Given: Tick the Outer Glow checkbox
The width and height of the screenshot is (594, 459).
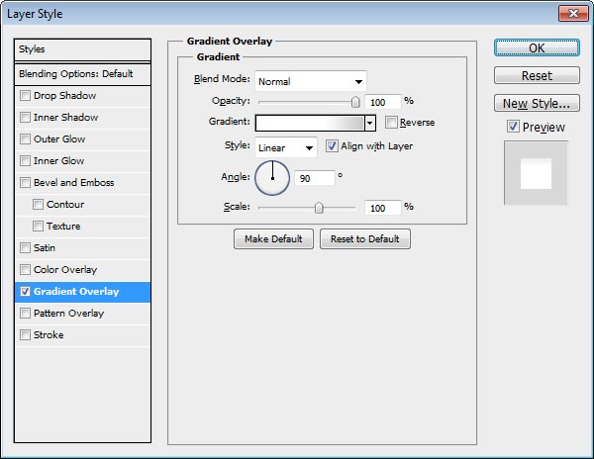Looking at the screenshot, I should click(x=25, y=138).
